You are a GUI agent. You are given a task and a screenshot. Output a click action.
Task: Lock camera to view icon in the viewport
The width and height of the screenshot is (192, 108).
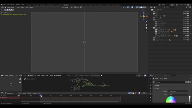pyautogui.click(x=146, y=31)
